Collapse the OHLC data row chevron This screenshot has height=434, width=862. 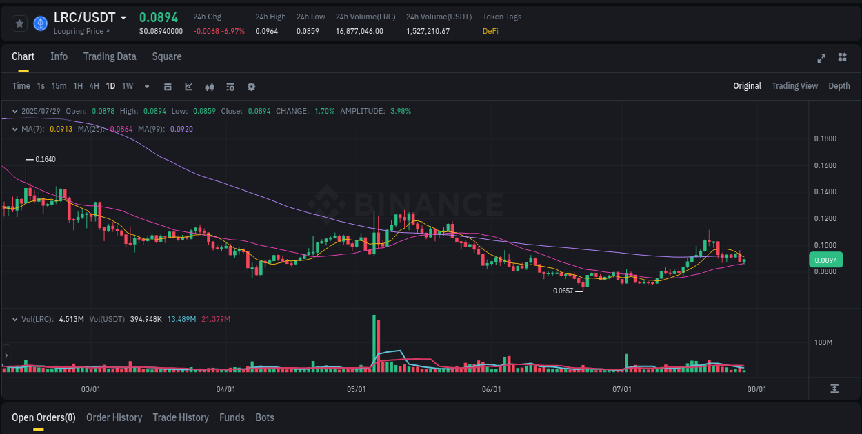(14, 110)
